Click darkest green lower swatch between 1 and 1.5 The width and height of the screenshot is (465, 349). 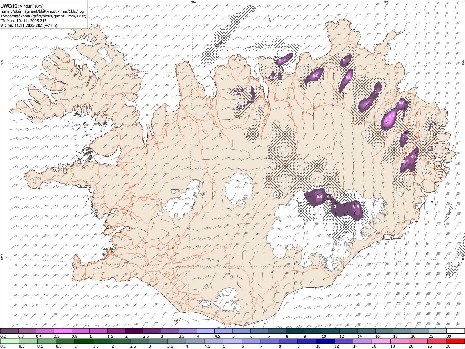tap(84, 341)
